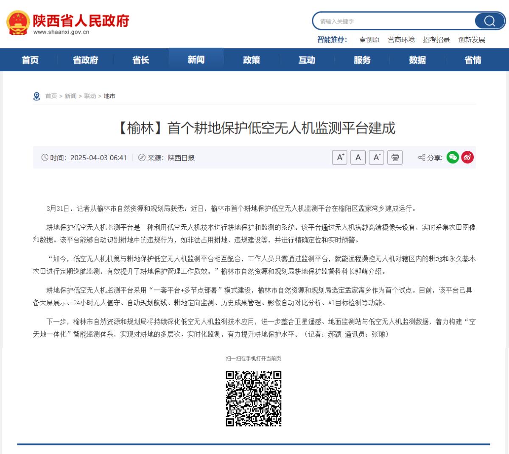Image resolution: width=509 pixels, height=454 pixels.
Task: Switch to the 新闻 navigation tab
Action: pyautogui.click(x=196, y=59)
